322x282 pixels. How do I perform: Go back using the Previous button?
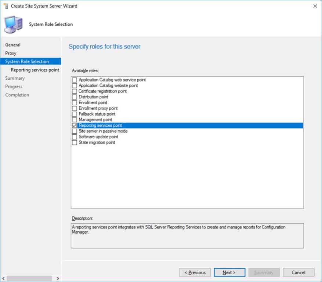point(195,272)
